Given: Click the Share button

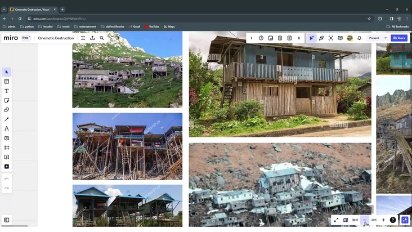Looking at the screenshot, I should point(399,38).
